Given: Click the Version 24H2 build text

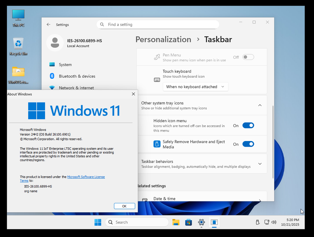Looking at the screenshot, I should (45, 134).
